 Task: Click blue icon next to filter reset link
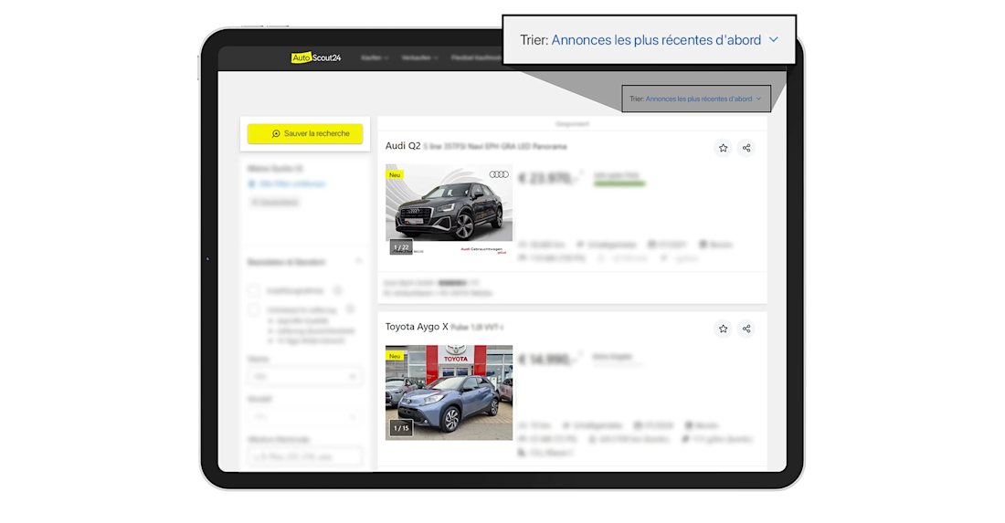(x=252, y=184)
